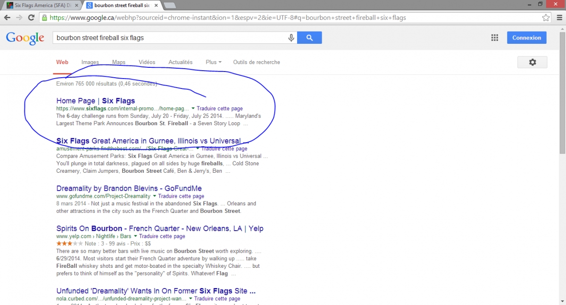Image resolution: width=566 pixels, height=305 pixels.
Task: Expand the nola.curbed.com result arrow
Action: (191, 299)
